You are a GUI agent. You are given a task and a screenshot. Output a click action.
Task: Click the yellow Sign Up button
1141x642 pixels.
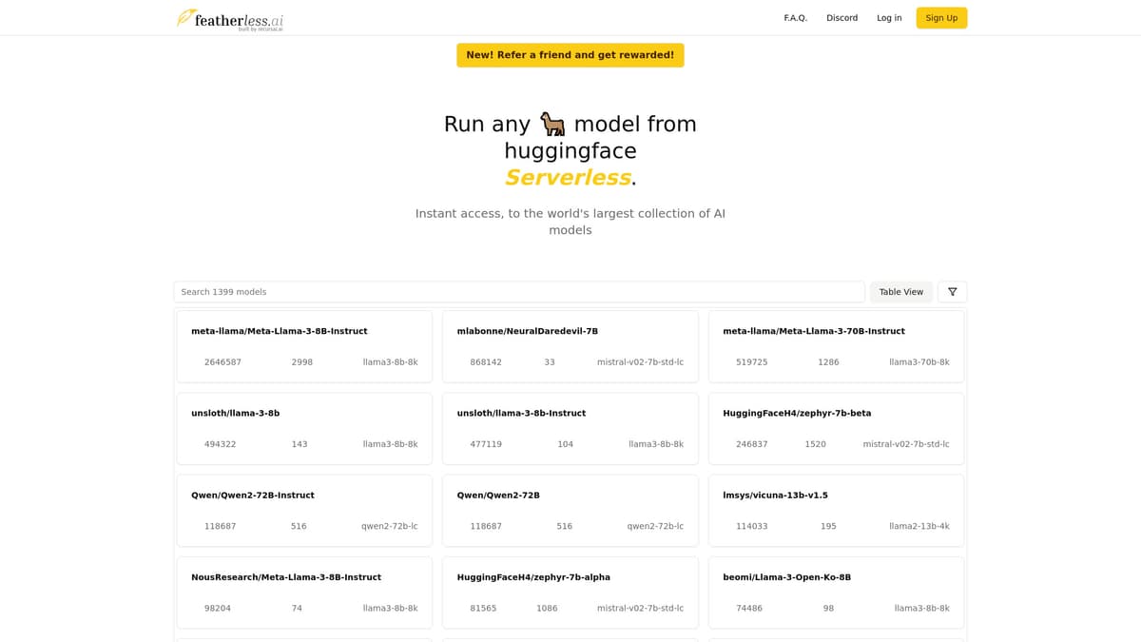(x=941, y=18)
